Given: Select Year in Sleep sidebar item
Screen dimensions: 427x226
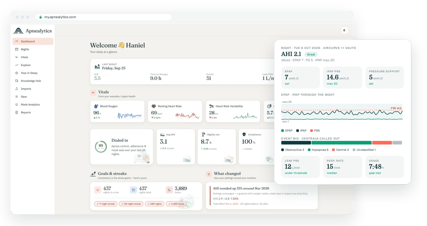Looking at the screenshot, I should [x=33, y=73].
